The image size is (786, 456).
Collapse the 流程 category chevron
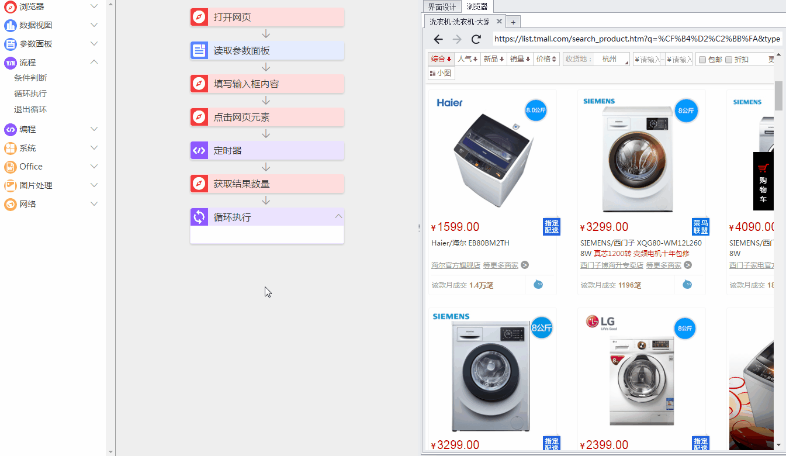pyautogui.click(x=94, y=62)
